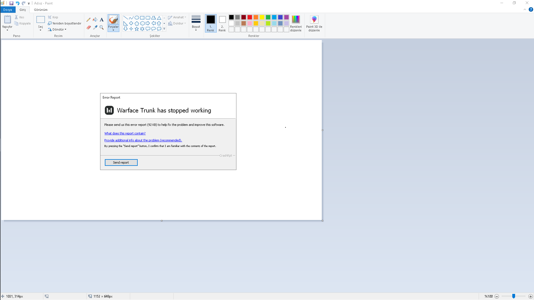This screenshot has height=300, width=534.
Task: Click Yeniden boyutlandır resize button
Action: 65,23
